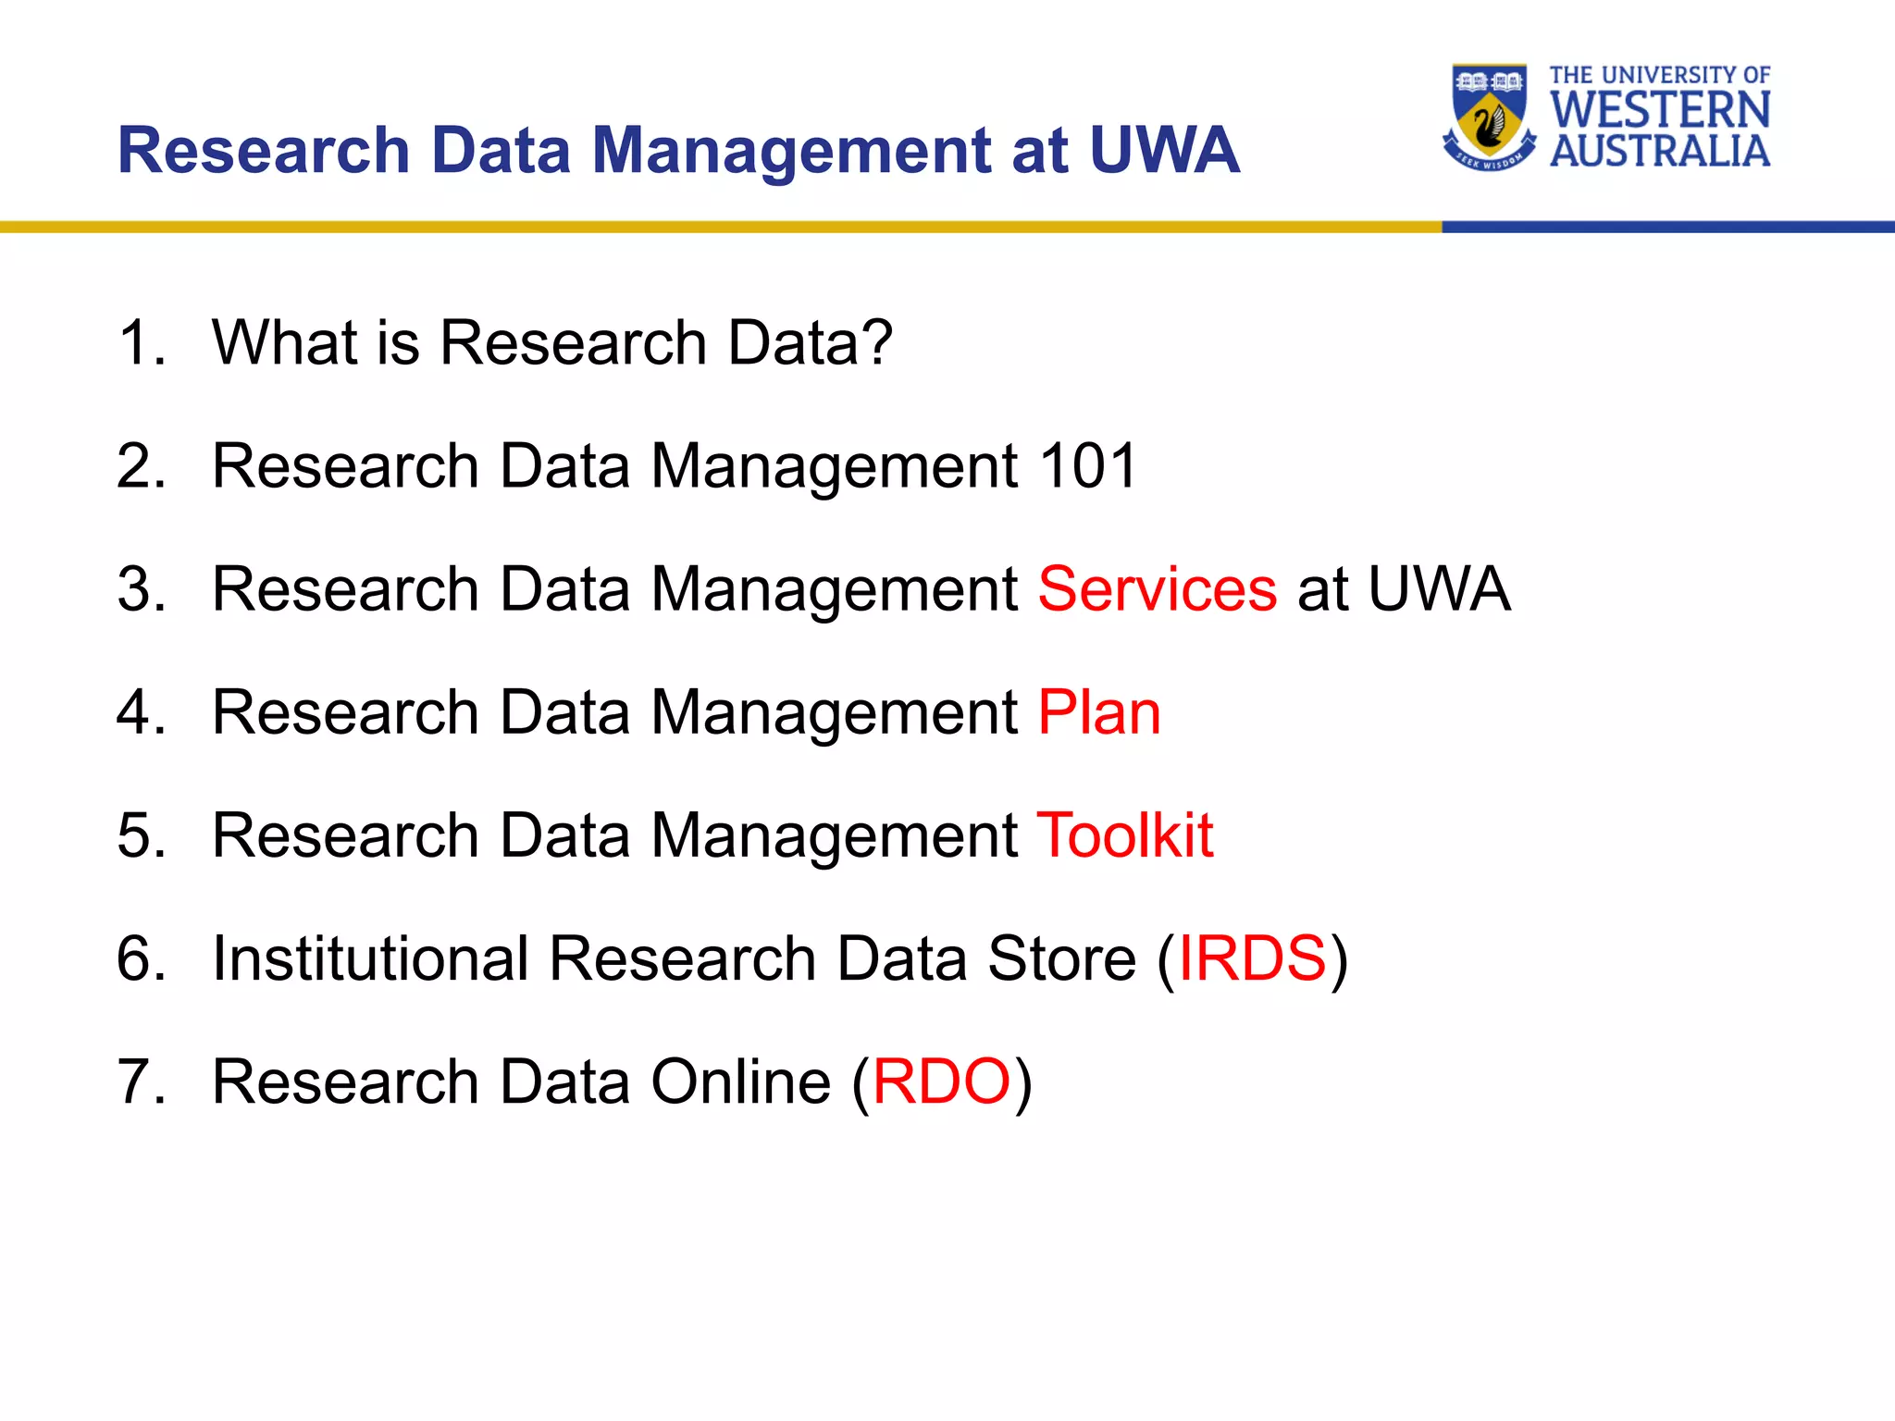Click 'THE UNIVERSITY OF' logo text
This screenshot has width=1895, height=1421.
[1660, 75]
